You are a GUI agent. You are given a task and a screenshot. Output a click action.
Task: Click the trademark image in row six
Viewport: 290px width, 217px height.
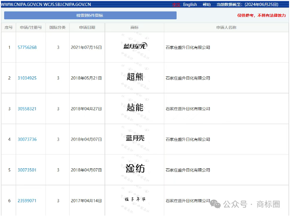point(135,200)
